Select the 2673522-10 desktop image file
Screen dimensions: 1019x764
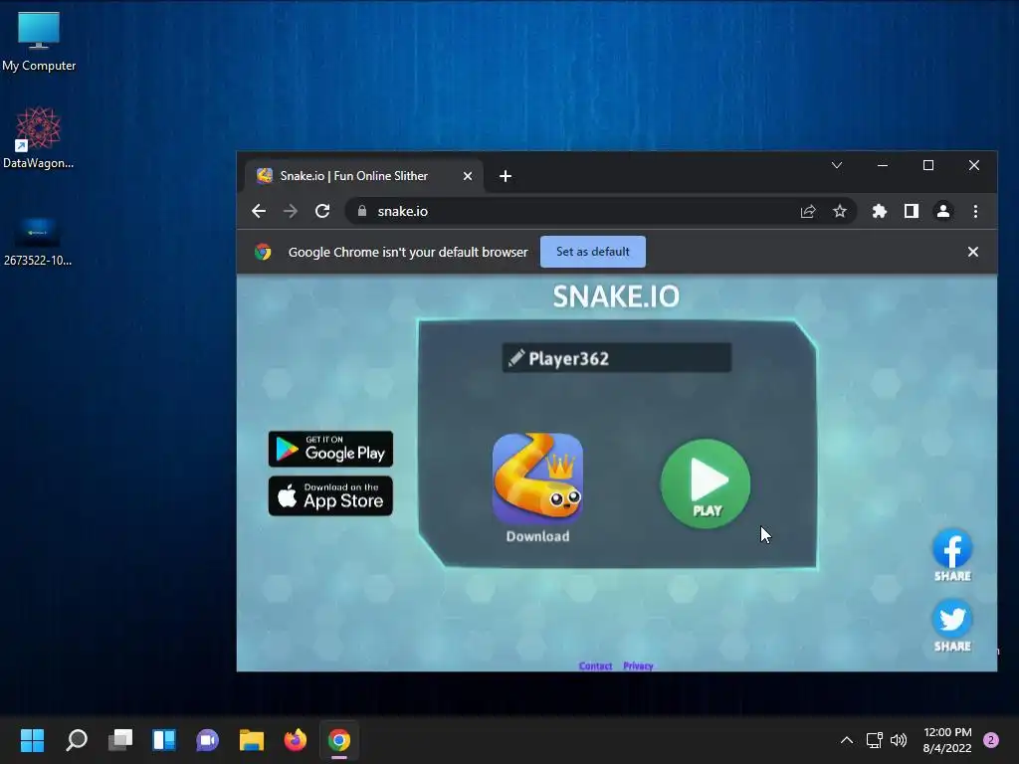[x=38, y=242]
